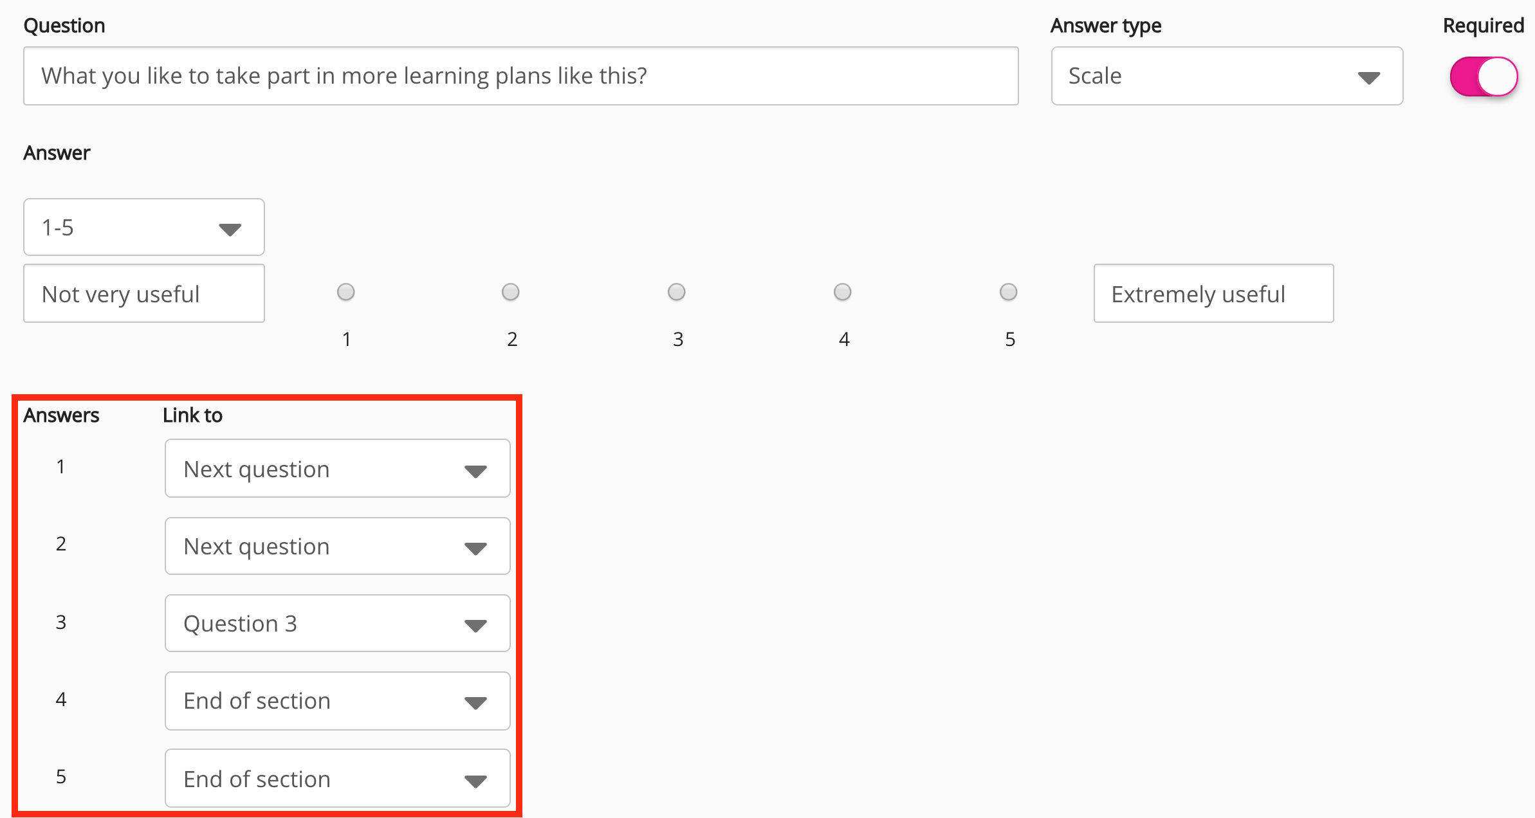
Task: Click the arrow icon of answer 5 dropdown
Action: (x=475, y=781)
